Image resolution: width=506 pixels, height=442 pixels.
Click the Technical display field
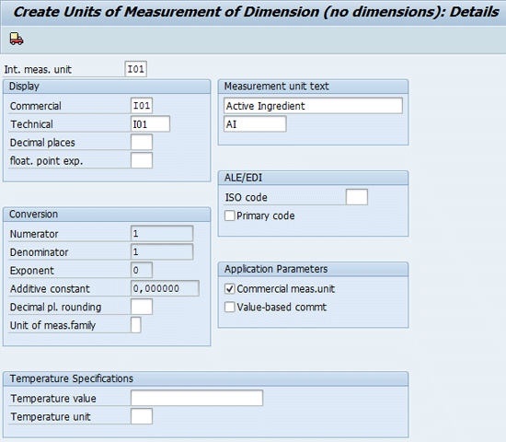(150, 124)
